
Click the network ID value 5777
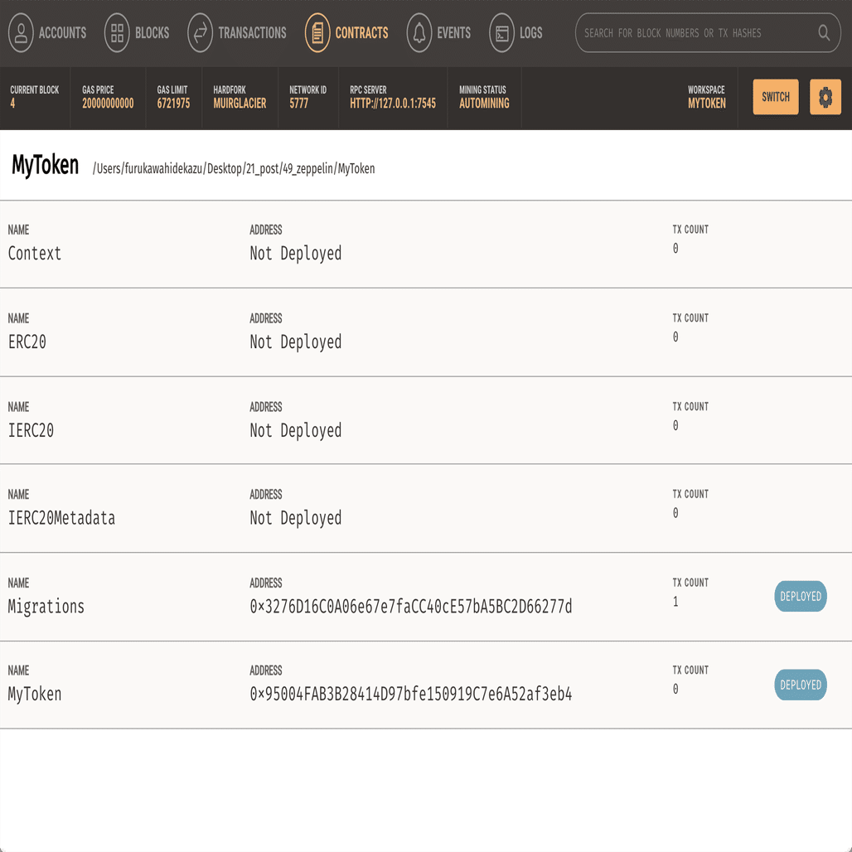[299, 104]
